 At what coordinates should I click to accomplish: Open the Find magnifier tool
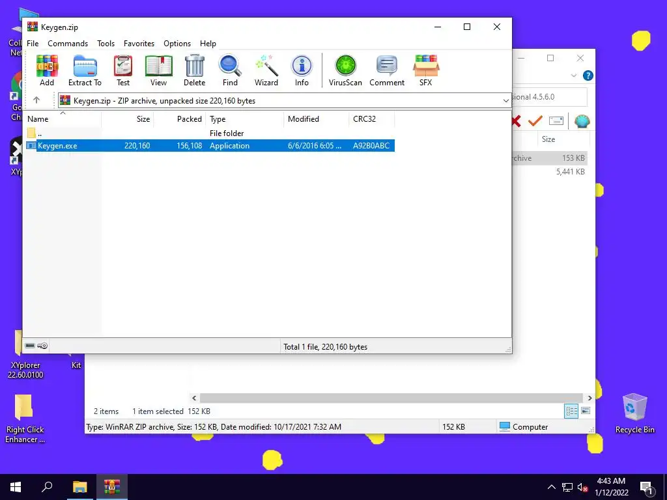tap(230, 70)
